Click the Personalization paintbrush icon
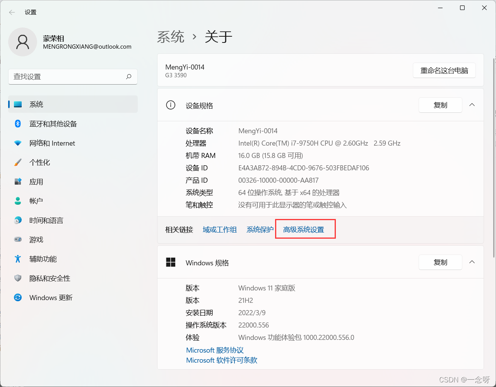 click(18, 162)
